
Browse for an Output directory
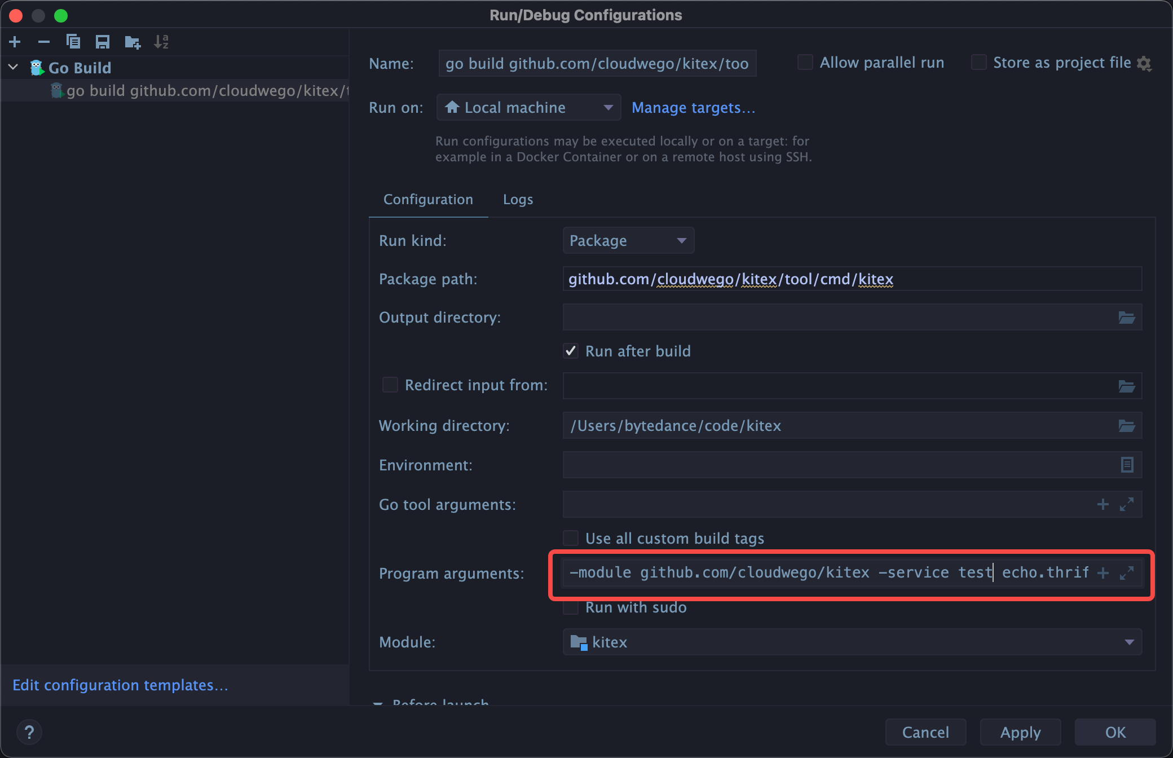[x=1127, y=317]
